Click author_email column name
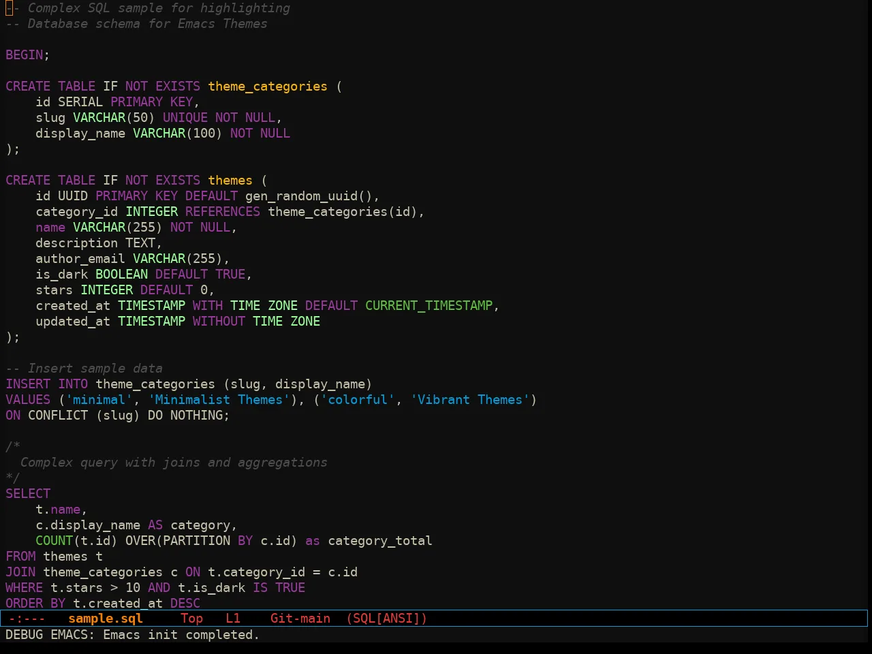This screenshot has width=872, height=654. [80, 259]
